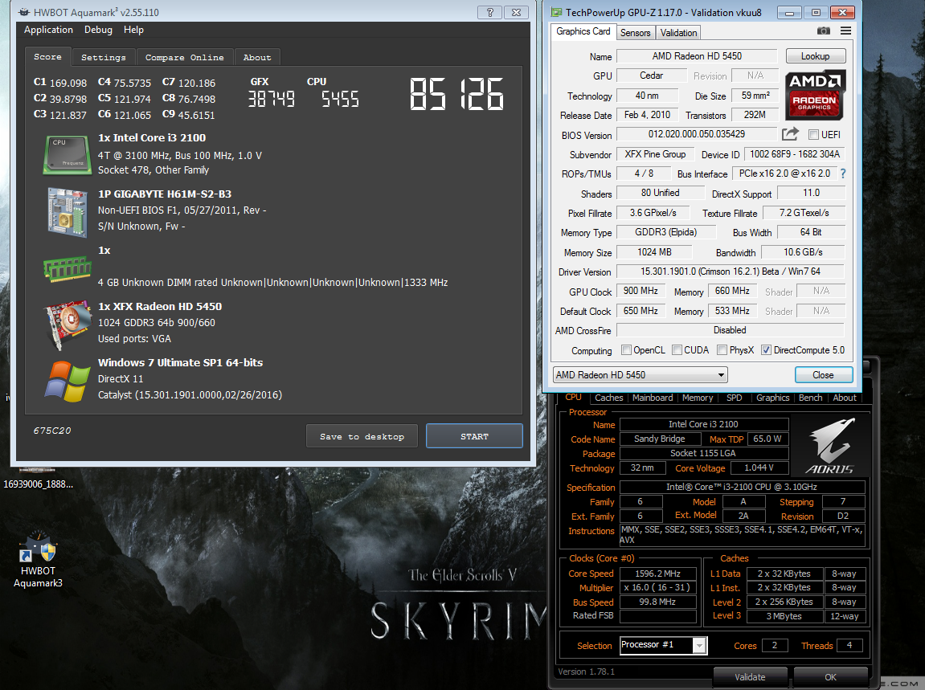Click the total score 85 126

tap(457, 94)
